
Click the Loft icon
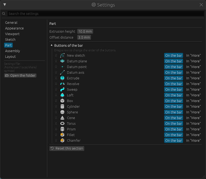coord(62,95)
